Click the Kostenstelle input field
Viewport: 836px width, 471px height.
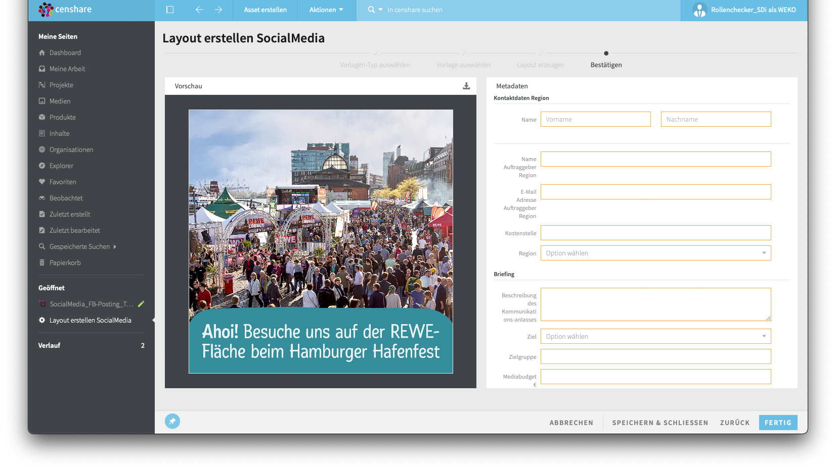point(655,233)
